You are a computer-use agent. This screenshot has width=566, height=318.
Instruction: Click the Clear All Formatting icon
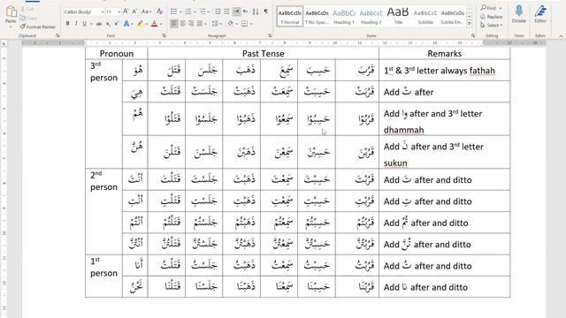click(159, 11)
